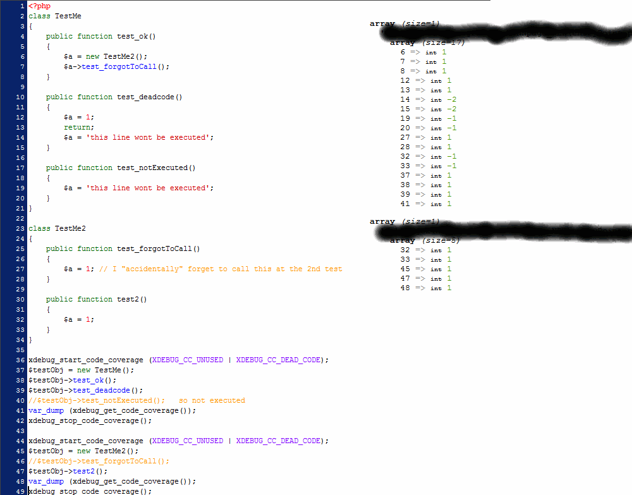Click the <?php opening tag
Image resolution: width=632 pixels, height=495 pixels.
pos(40,6)
